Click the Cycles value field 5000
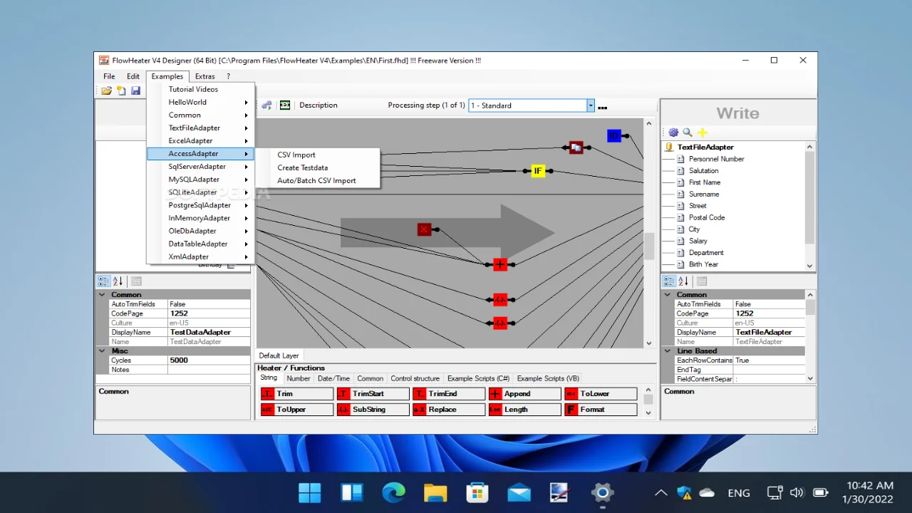The height and width of the screenshot is (513, 912). (209, 361)
